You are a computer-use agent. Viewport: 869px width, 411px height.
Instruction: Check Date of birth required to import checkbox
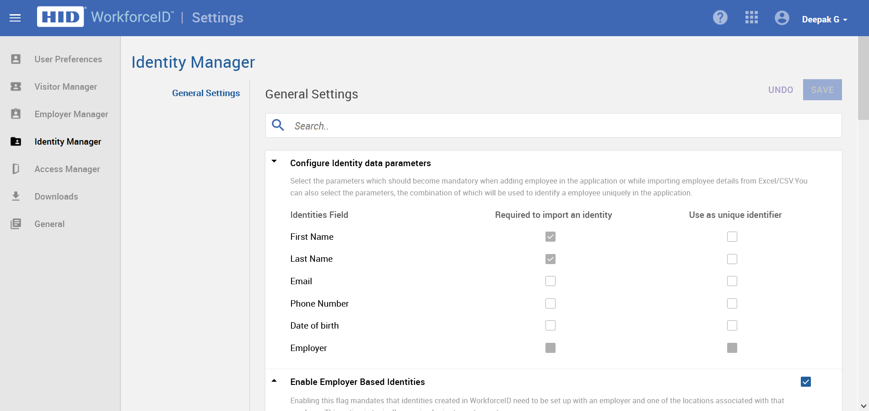point(551,325)
